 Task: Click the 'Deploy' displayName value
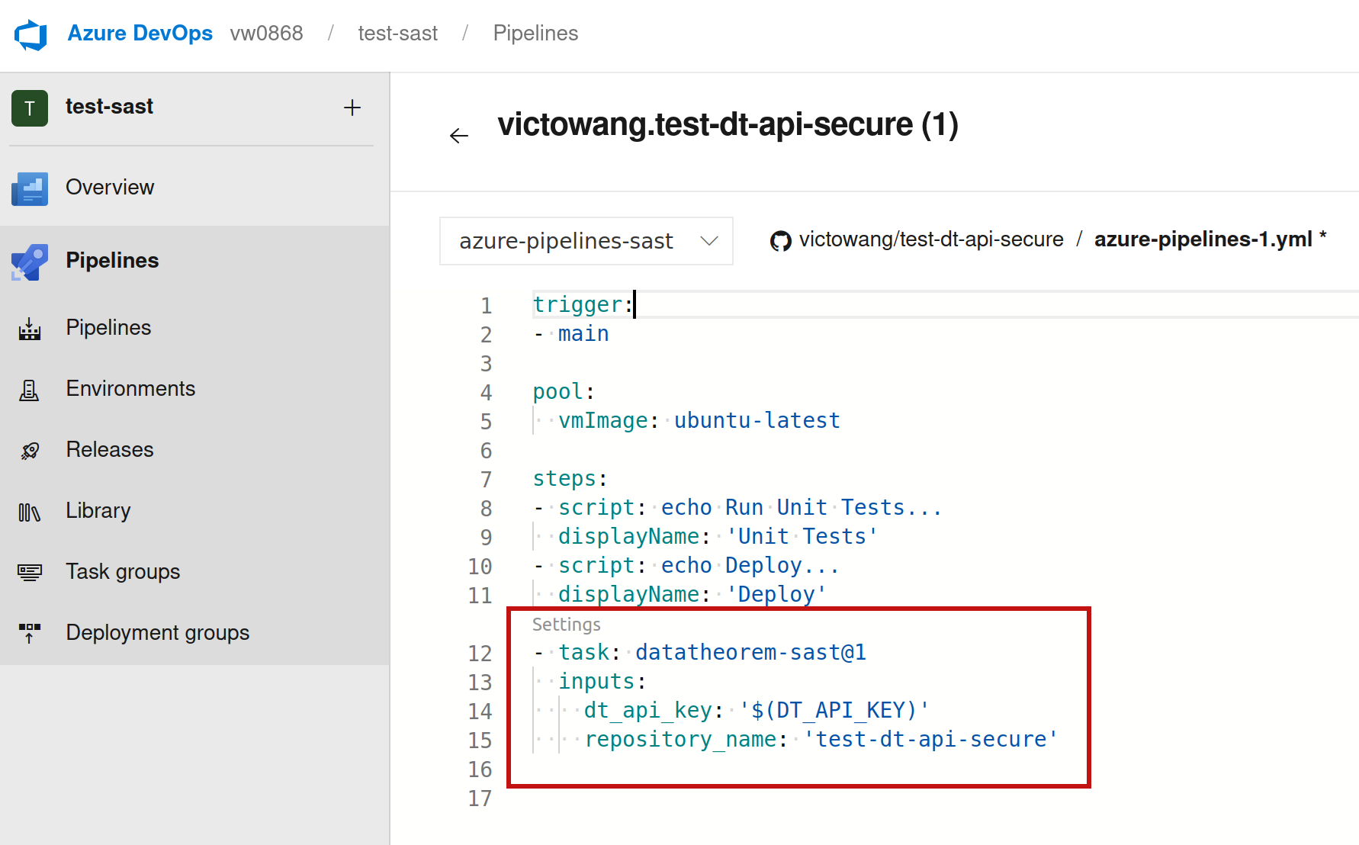pyautogui.click(x=776, y=595)
